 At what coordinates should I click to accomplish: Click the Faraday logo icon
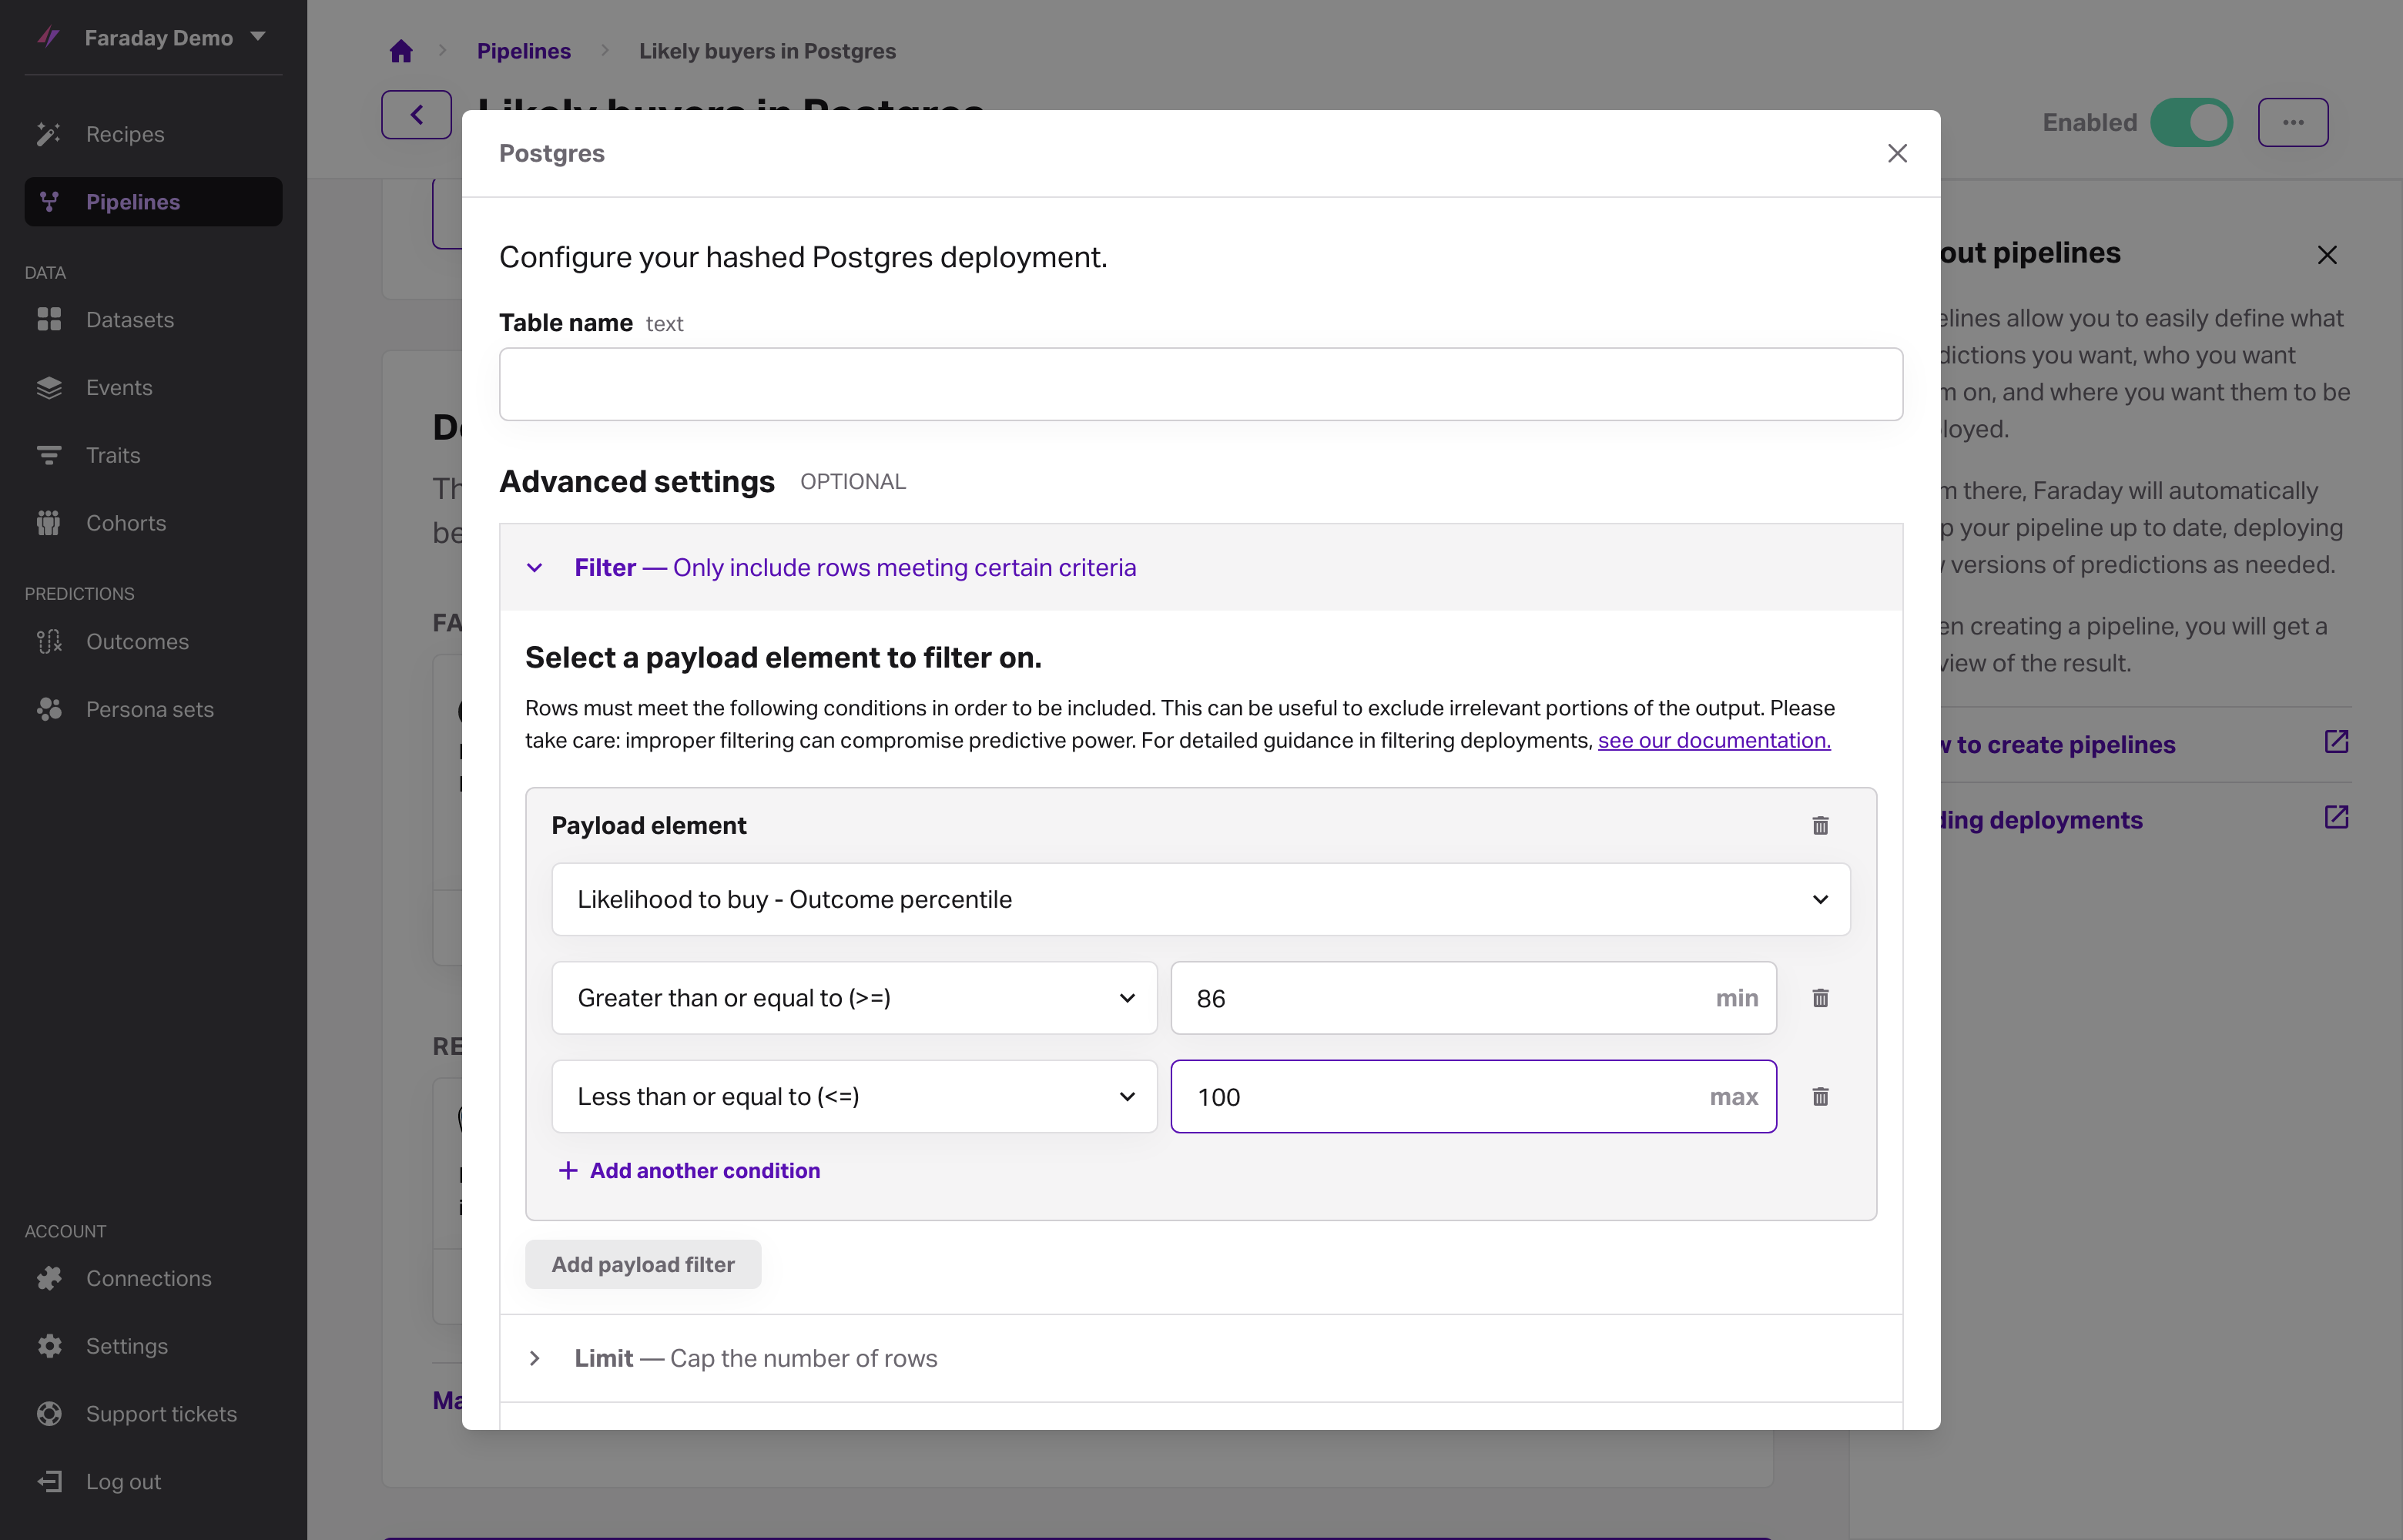click(48, 37)
